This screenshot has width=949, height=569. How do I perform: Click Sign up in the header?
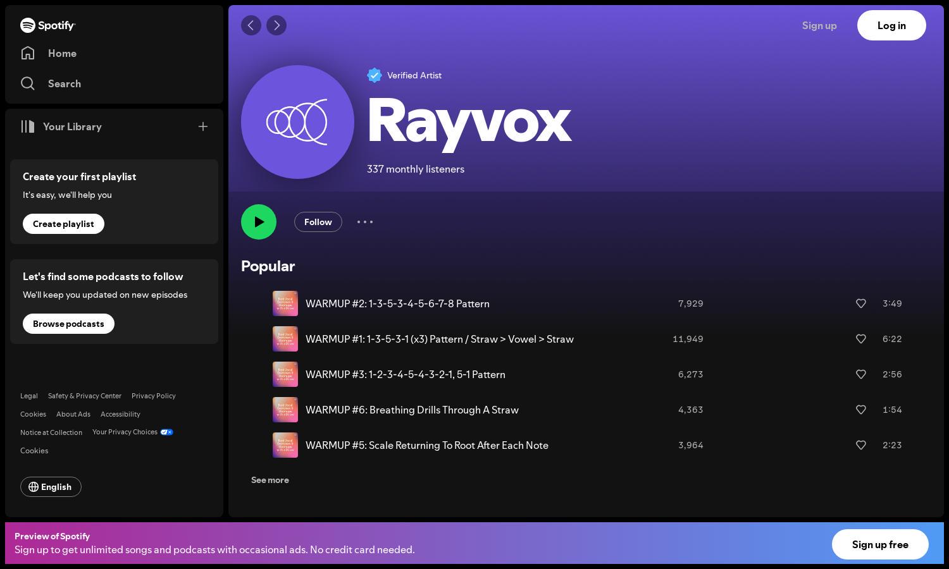pos(819,25)
